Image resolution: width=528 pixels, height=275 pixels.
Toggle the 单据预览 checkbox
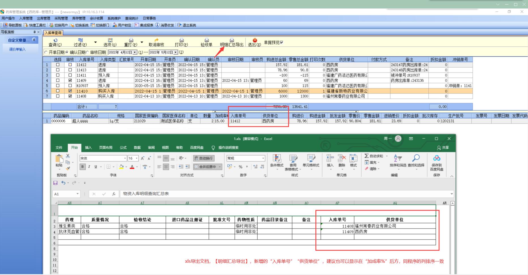click(281, 42)
